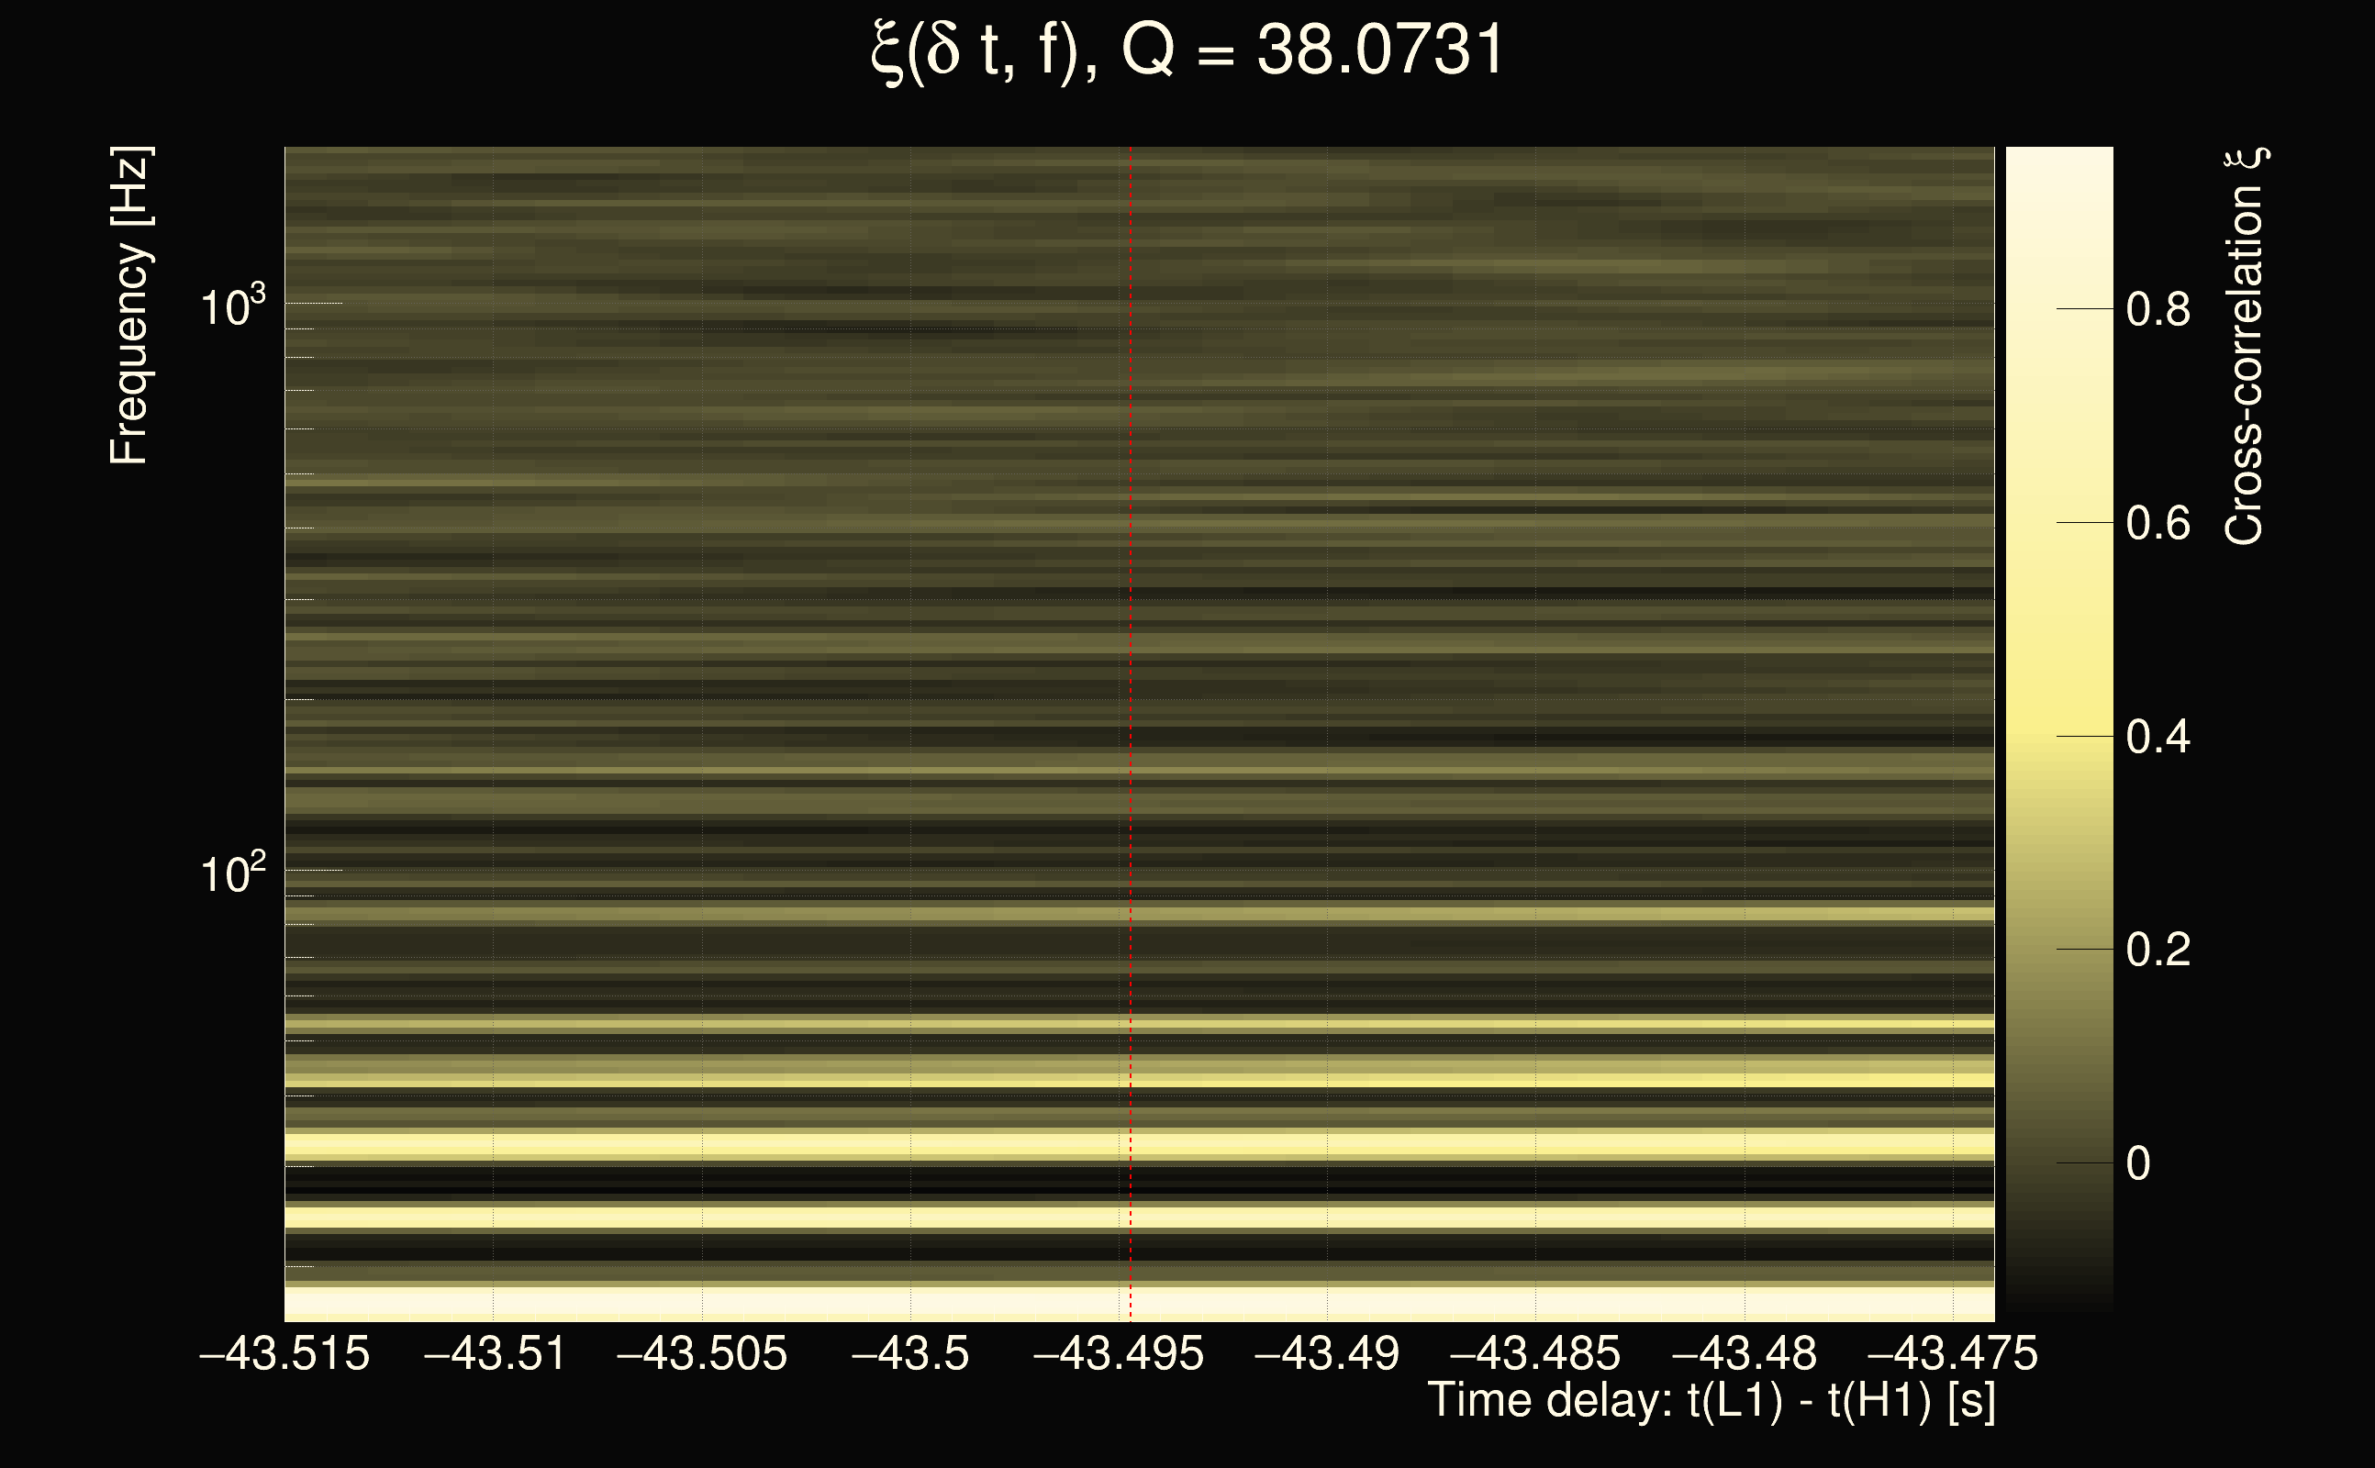Click the –43.5 time delay tick label

tap(909, 1353)
